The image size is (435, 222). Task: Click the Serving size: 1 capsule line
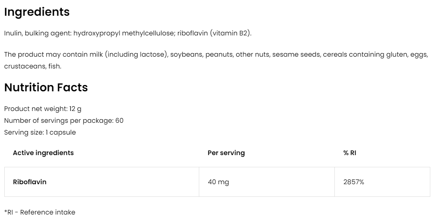tap(40, 132)
